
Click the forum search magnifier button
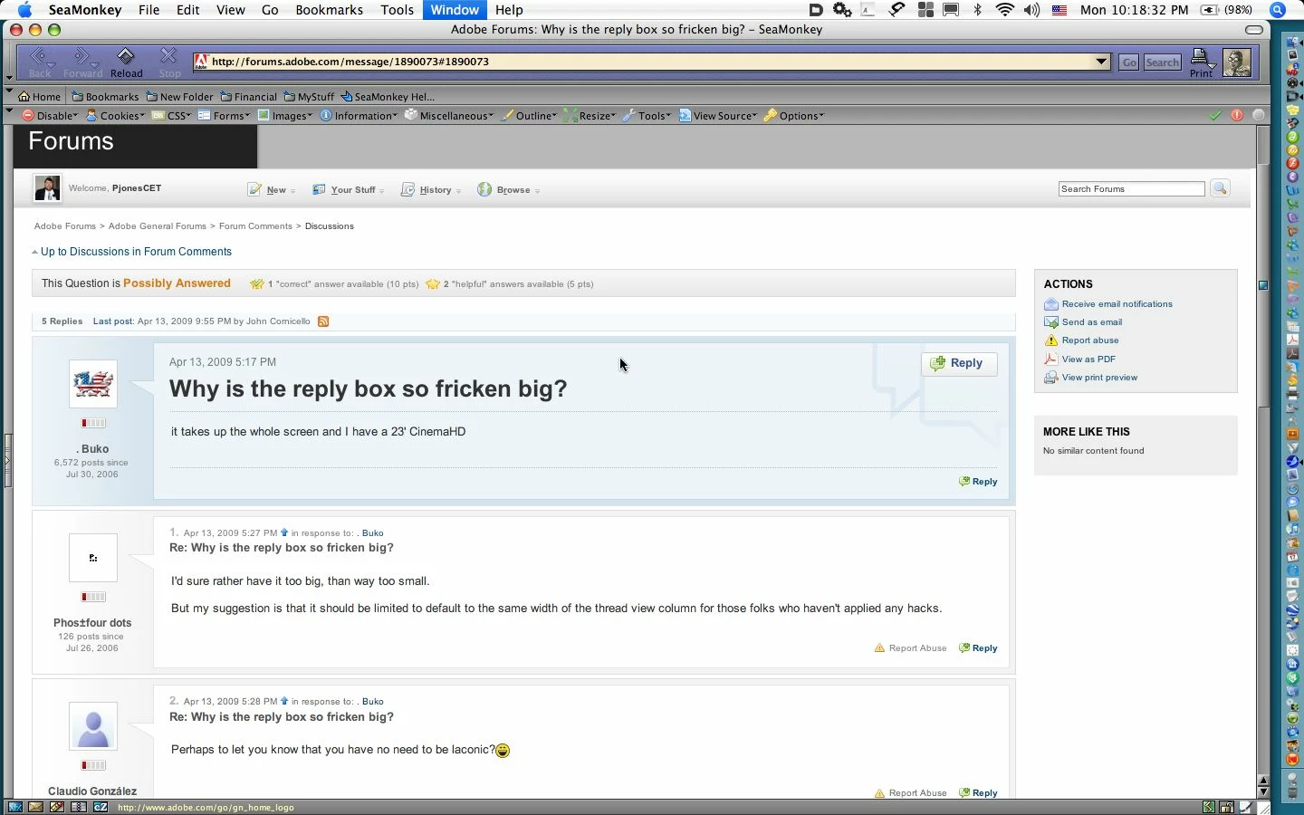[x=1220, y=188]
